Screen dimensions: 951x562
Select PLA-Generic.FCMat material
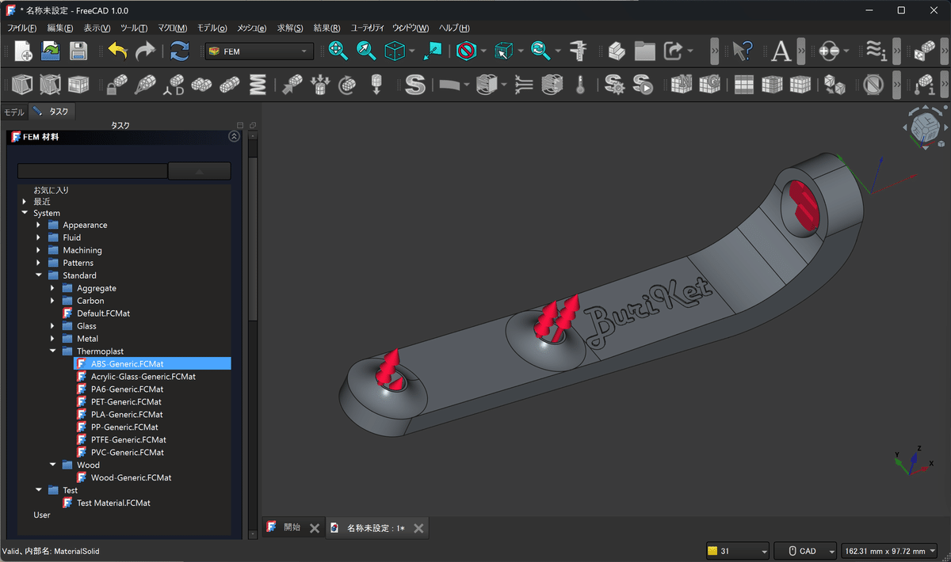[127, 414]
